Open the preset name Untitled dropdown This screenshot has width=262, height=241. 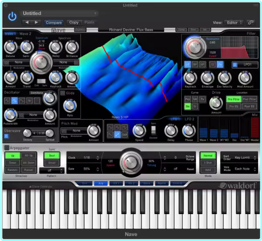pos(59,13)
